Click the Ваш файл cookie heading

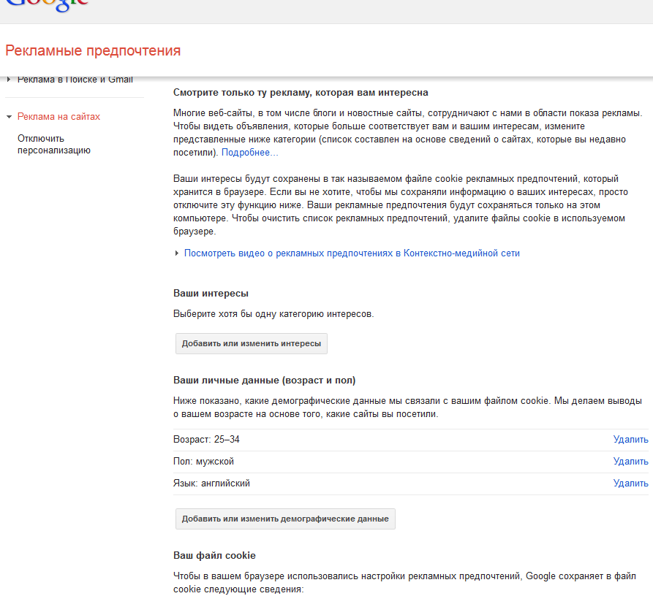pyautogui.click(x=214, y=556)
